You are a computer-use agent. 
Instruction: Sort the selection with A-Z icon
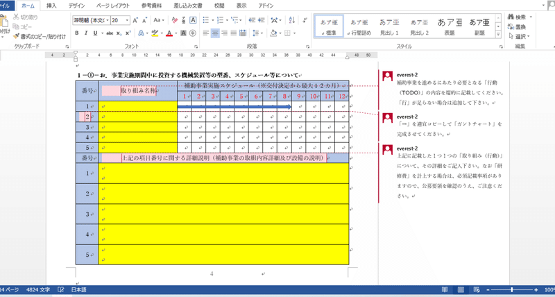291,20
